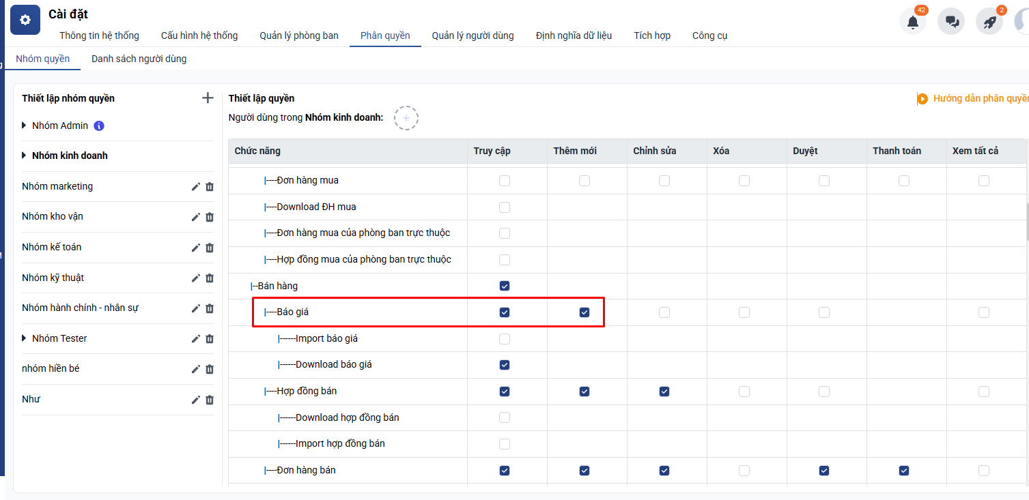This screenshot has width=1029, height=500.
Task: Open the chat messages icon
Action: click(x=950, y=22)
